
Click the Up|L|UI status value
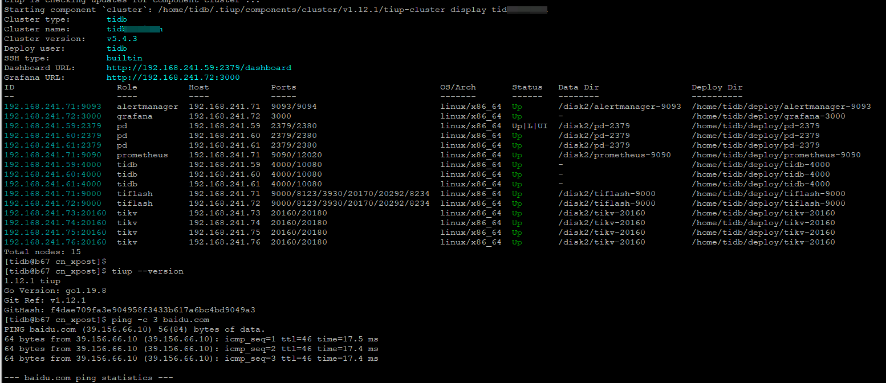coord(530,126)
